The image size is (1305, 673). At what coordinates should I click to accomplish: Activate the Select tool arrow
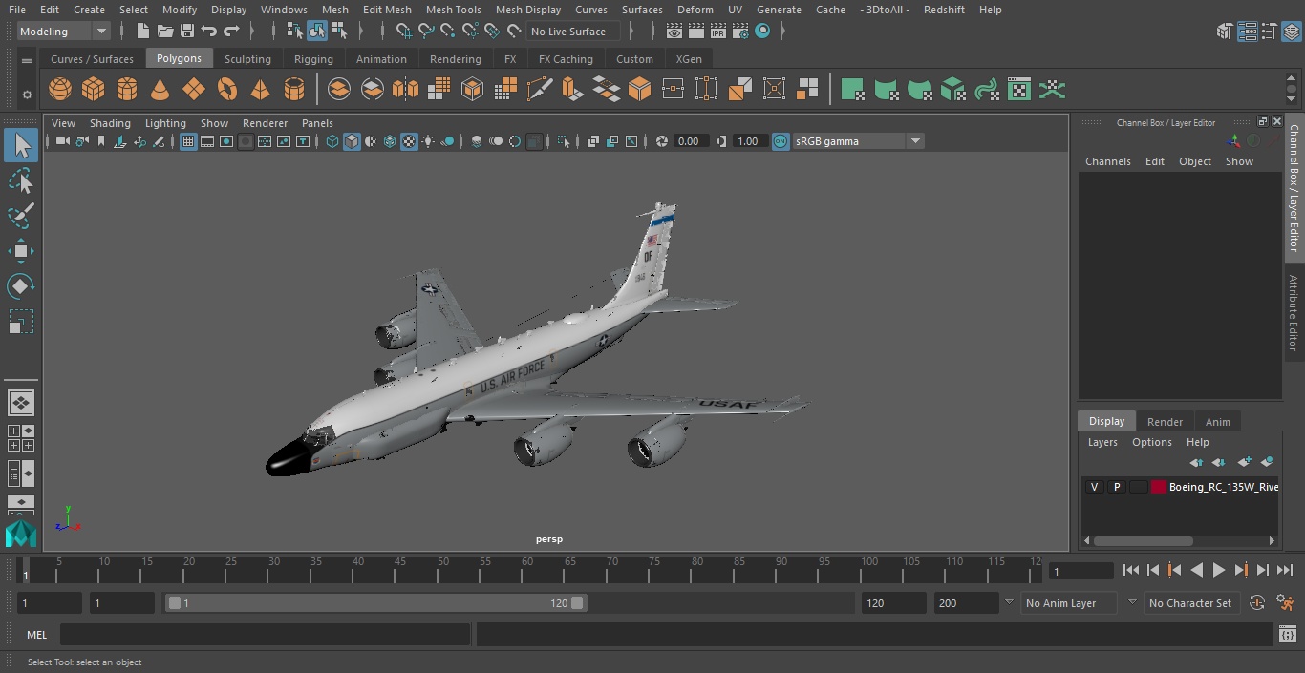point(21,145)
